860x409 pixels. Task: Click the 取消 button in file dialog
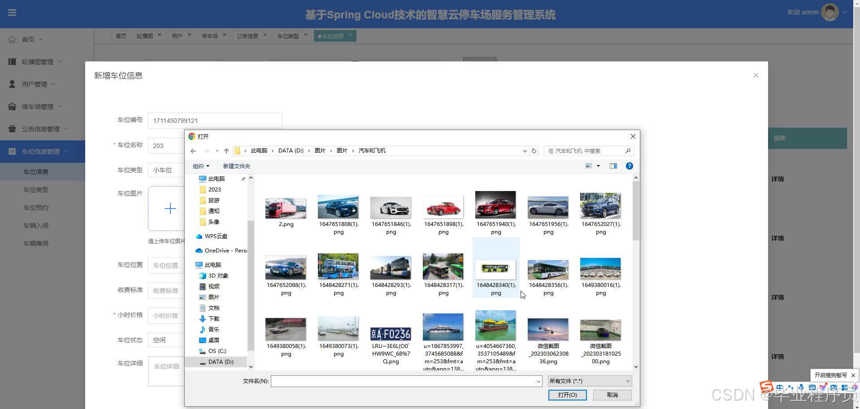[x=612, y=395]
